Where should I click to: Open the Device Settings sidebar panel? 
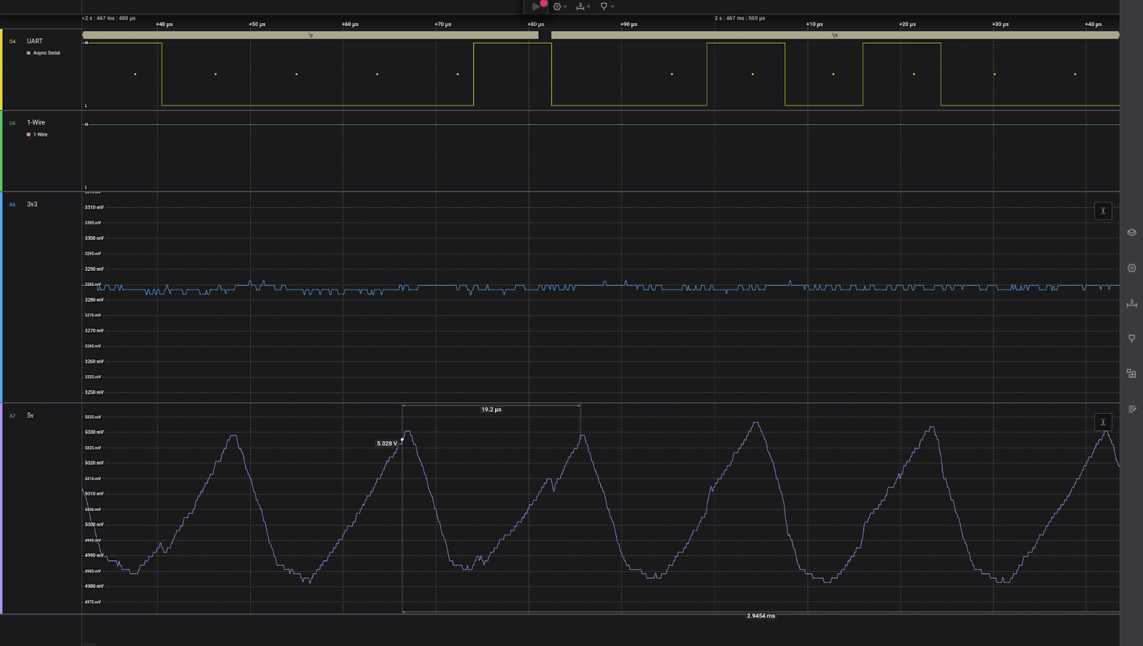[1132, 232]
